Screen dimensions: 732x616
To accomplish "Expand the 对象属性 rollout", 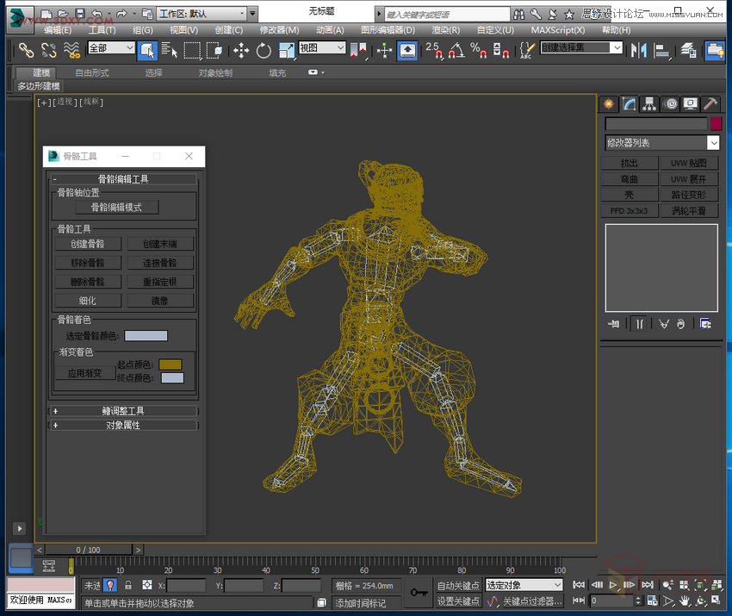I will coord(123,425).
